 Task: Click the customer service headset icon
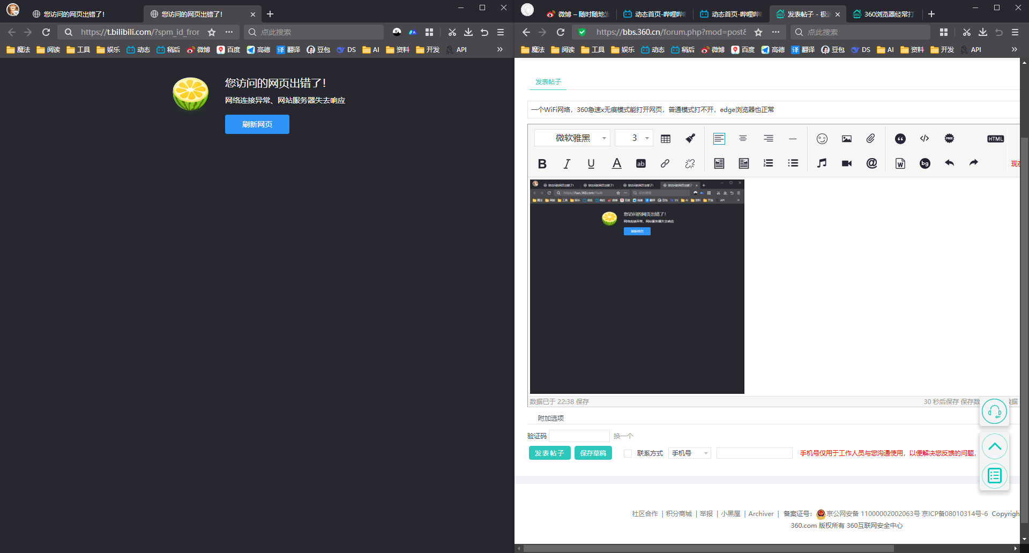(x=994, y=412)
